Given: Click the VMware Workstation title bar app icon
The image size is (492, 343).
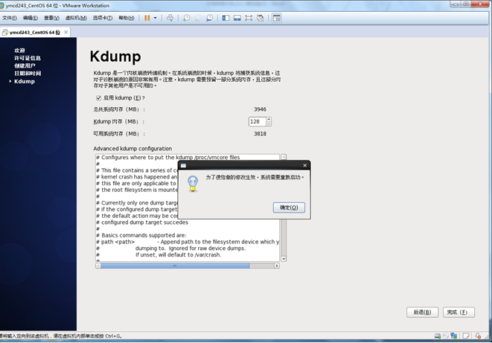Looking at the screenshot, I should click(x=1, y=5).
